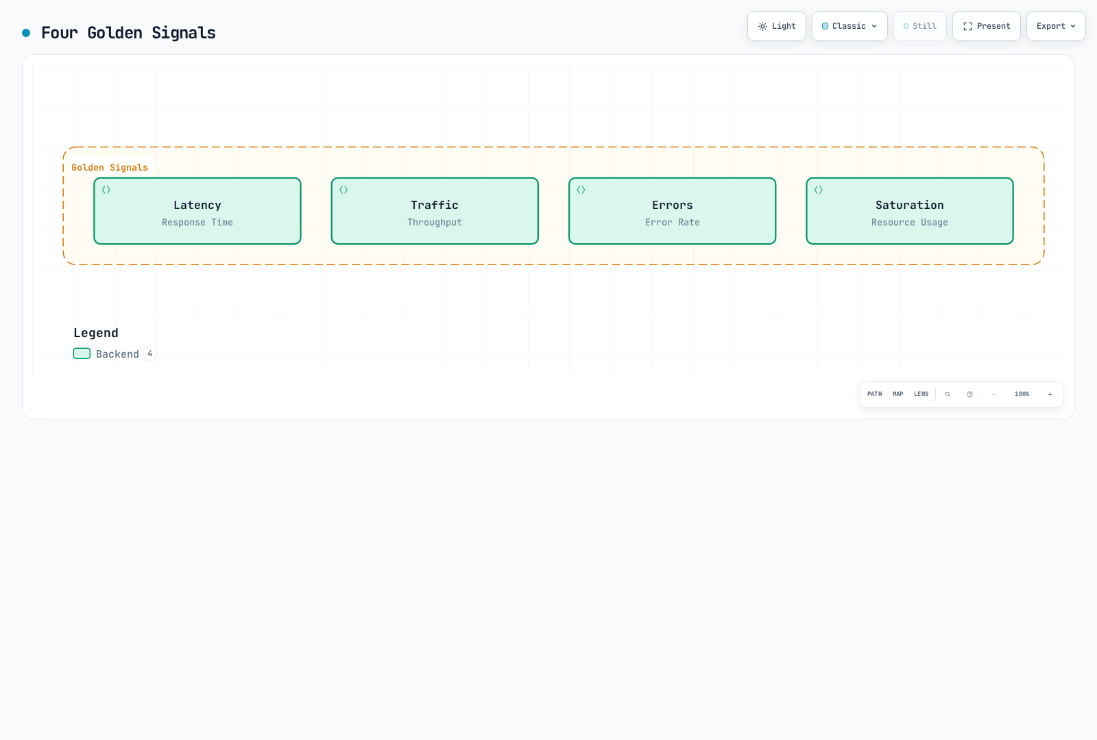Click the code icon on Errors node
This screenshot has height=740, width=1097.
(581, 190)
